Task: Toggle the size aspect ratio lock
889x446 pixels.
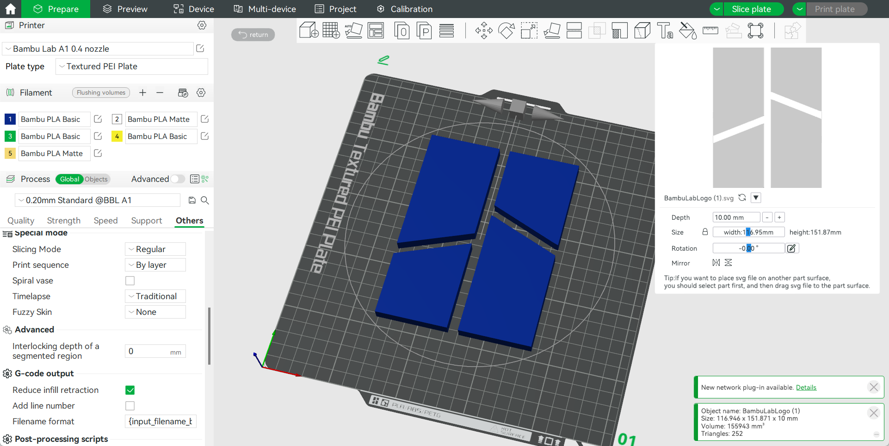Action: (705, 232)
